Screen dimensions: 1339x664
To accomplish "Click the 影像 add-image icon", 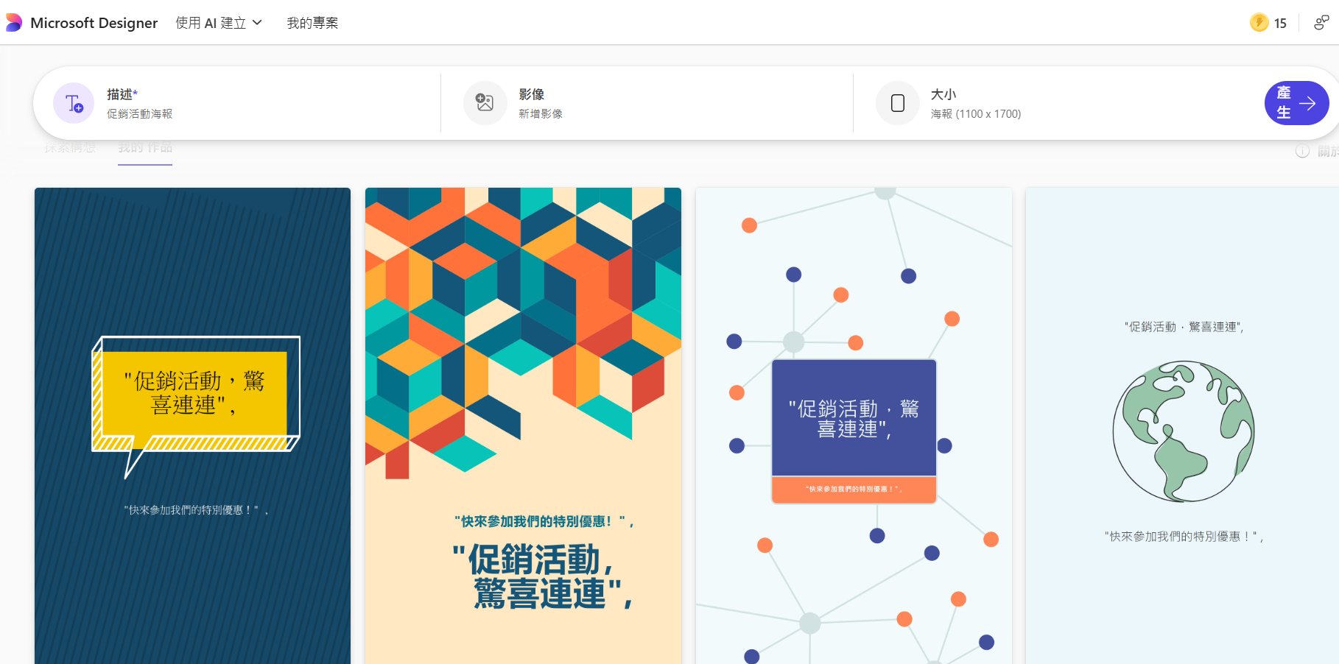I will 485,102.
